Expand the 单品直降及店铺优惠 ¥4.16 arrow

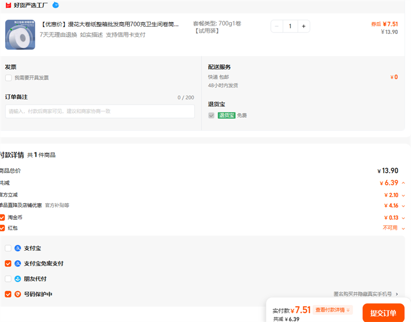click(x=403, y=206)
